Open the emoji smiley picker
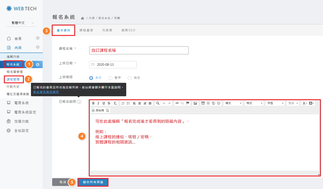Image resolution: width=323 pixels, height=189 pixels. [x=219, y=103]
